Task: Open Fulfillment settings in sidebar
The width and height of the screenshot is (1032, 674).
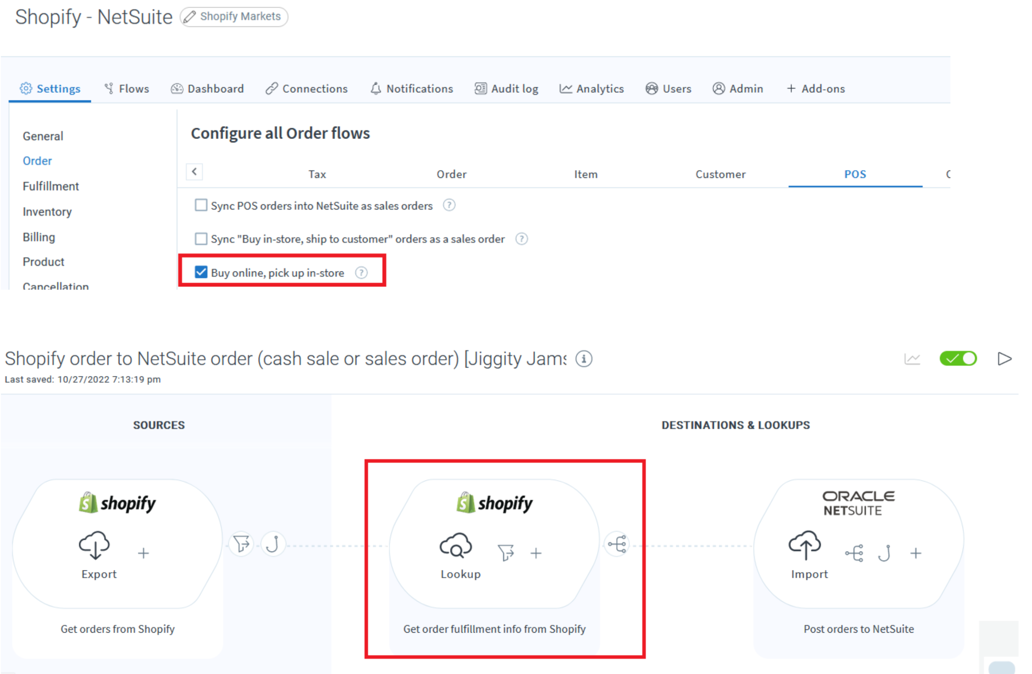Action: pyautogui.click(x=51, y=187)
